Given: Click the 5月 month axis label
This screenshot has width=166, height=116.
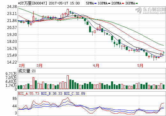Looking at the screenshot, I should point(140,65).
